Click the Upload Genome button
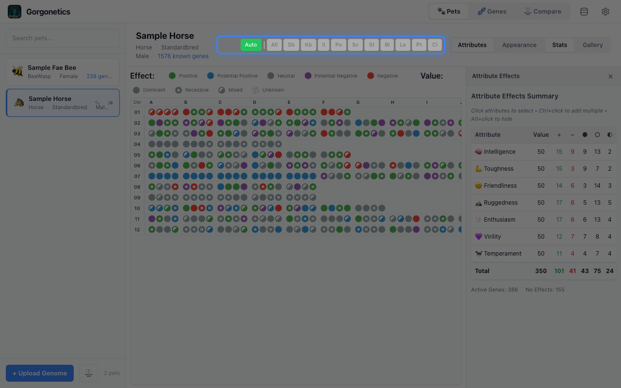Image resolution: width=621 pixels, height=388 pixels. (x=39, y=373)
